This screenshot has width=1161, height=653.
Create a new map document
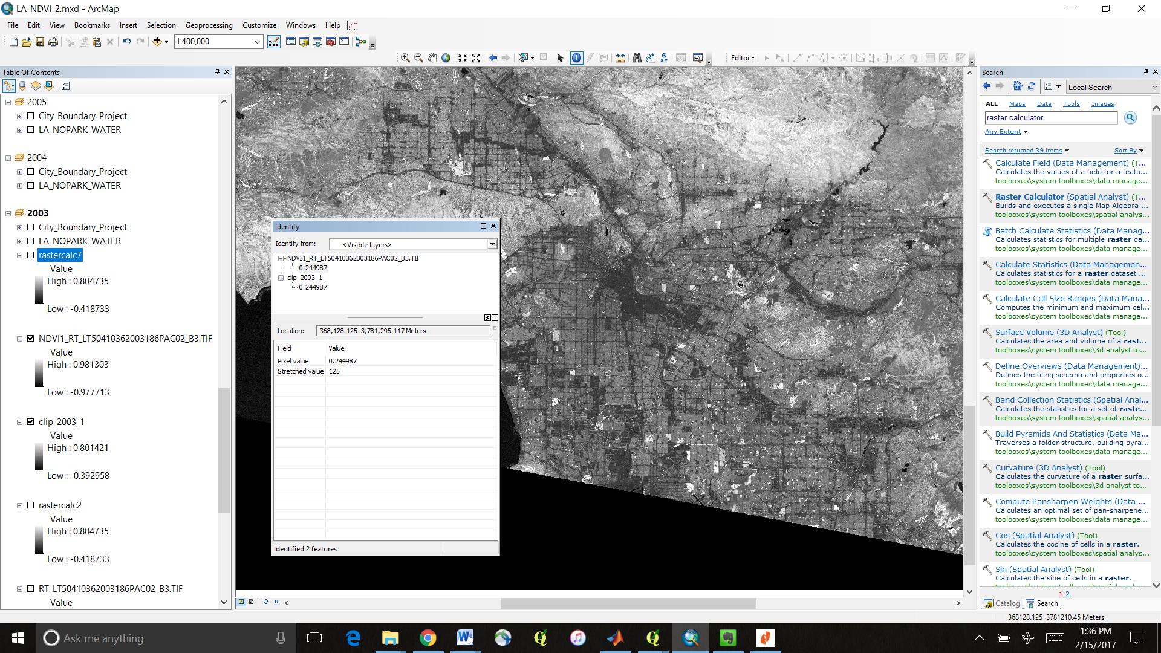pyautogui.click(x=13, y=42)
